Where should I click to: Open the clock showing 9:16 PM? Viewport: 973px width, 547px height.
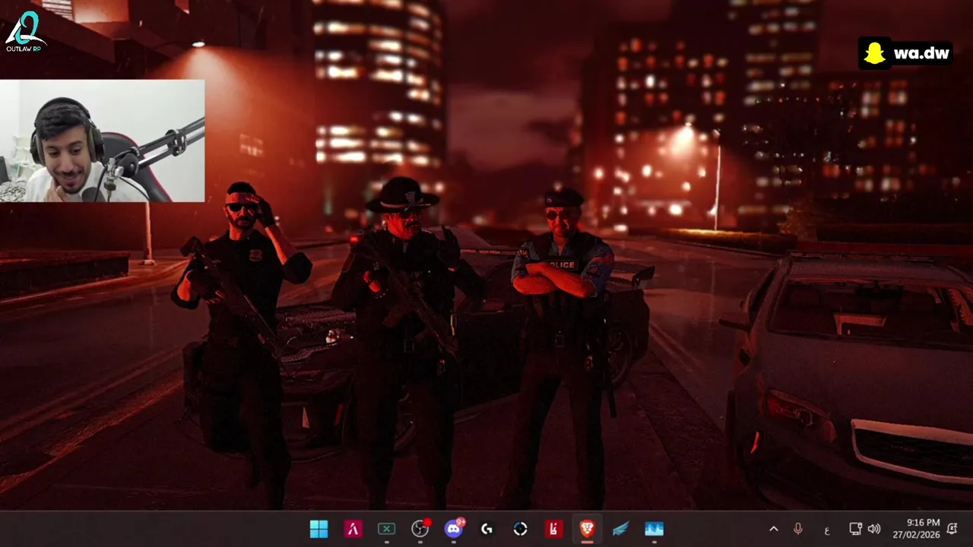[x=917, y=529]
